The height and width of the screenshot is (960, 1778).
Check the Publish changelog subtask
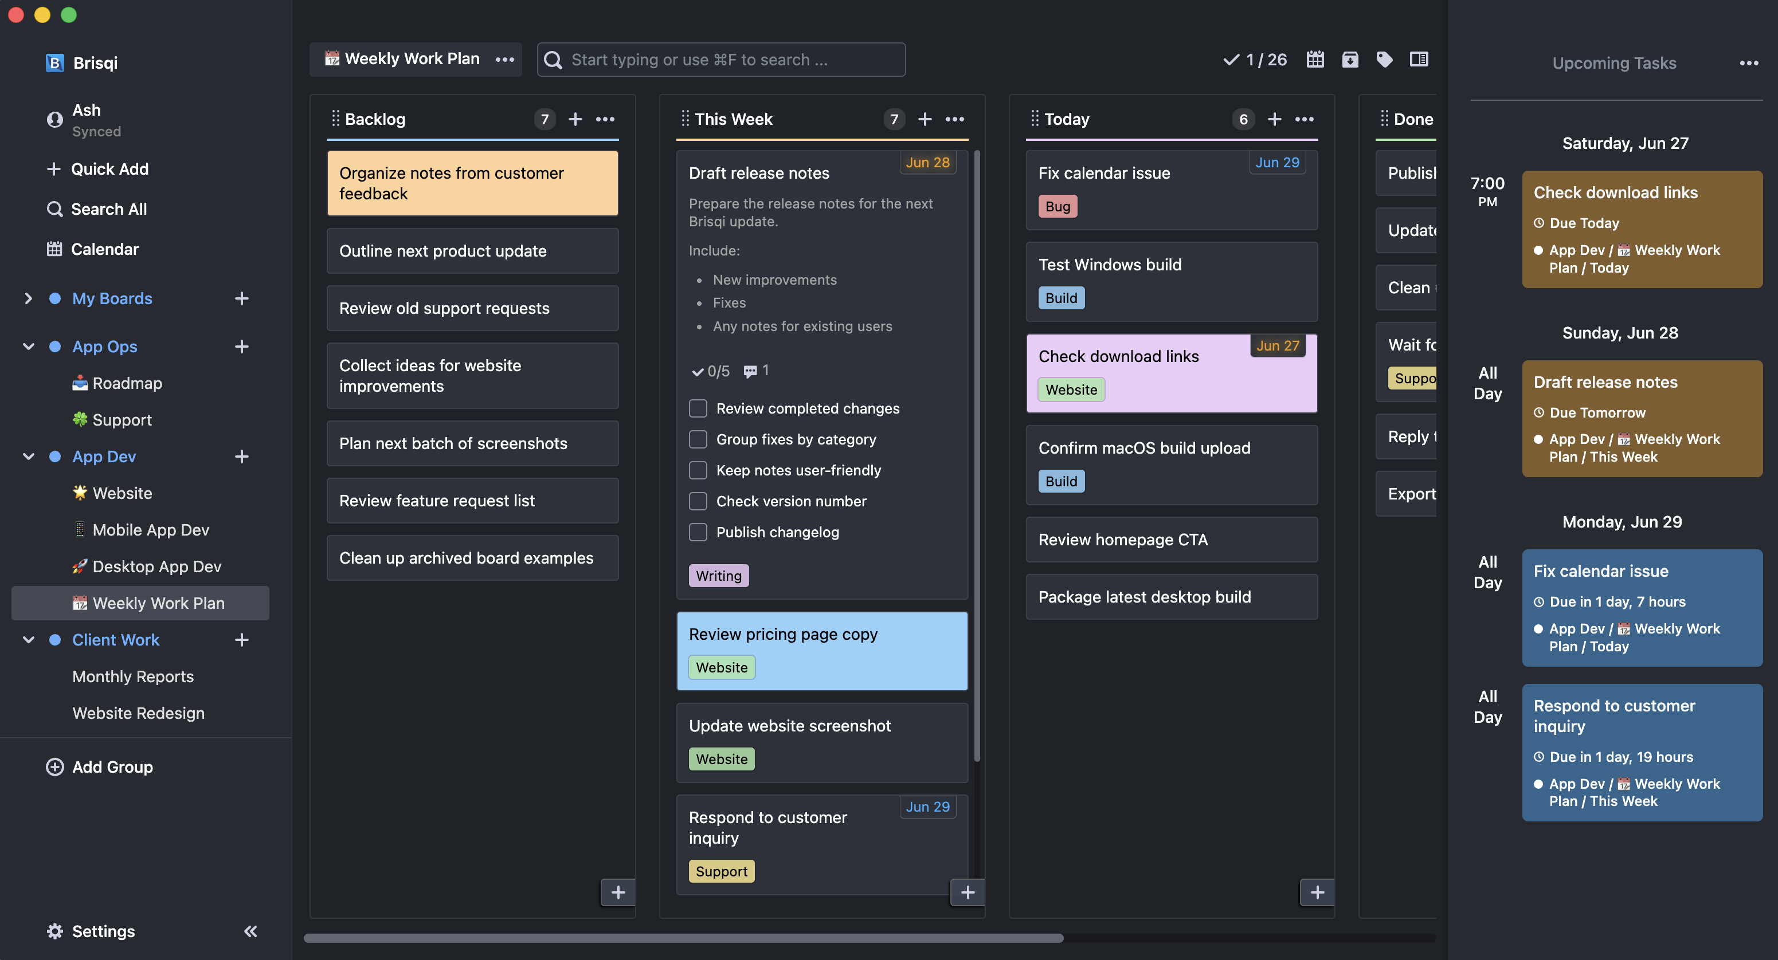tap(698, 533)
